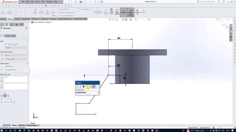This screenshot has width=236, height=132.
Task: Open the Tools menu
Action: click(43, 1)
